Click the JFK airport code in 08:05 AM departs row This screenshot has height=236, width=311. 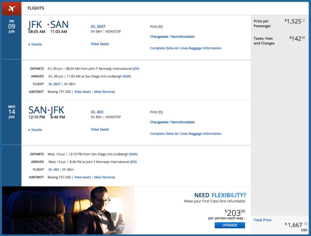point(136,68)
